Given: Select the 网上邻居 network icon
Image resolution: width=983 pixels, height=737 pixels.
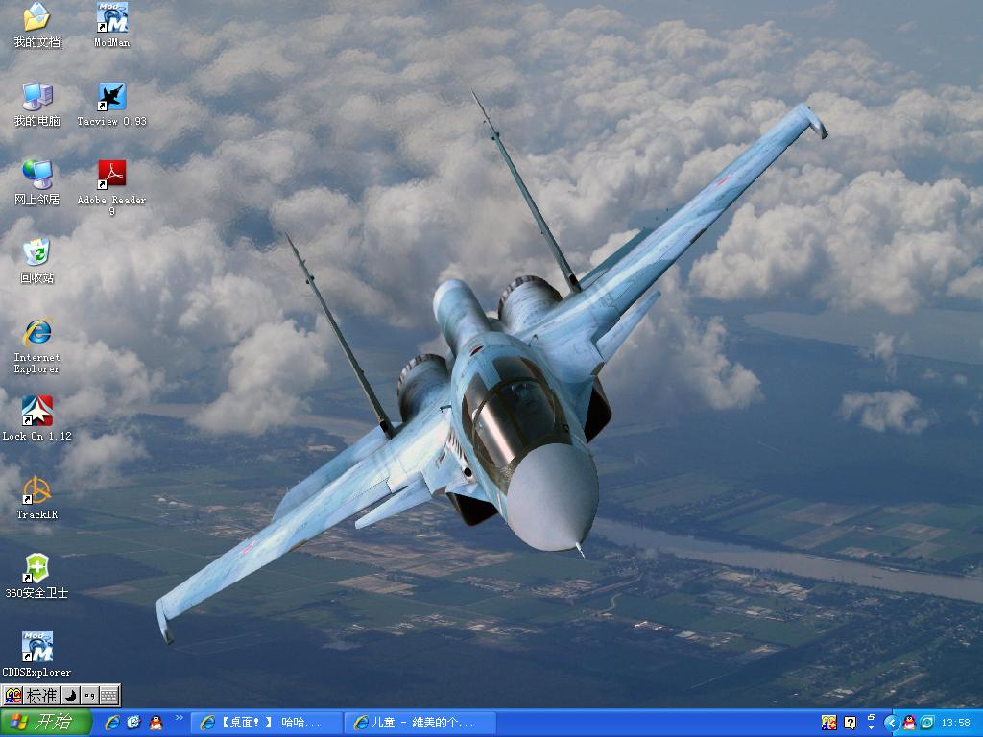Looking at the screenshot, I should pyautogui.click(x=37, y=183).
